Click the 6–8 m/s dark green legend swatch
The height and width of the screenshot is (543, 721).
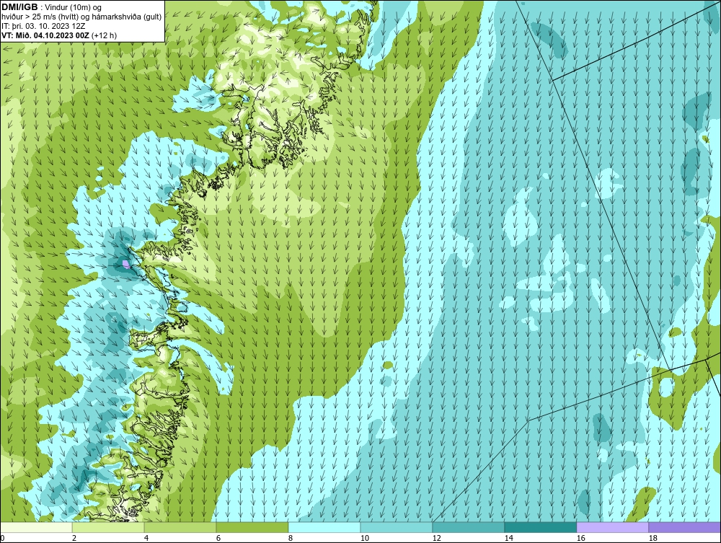click(x=252, y=527)
